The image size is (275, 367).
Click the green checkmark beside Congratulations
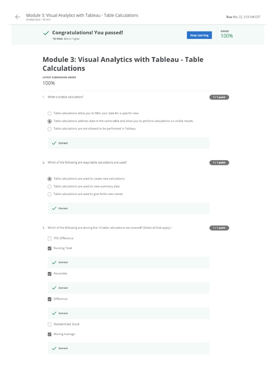(46, 33)
